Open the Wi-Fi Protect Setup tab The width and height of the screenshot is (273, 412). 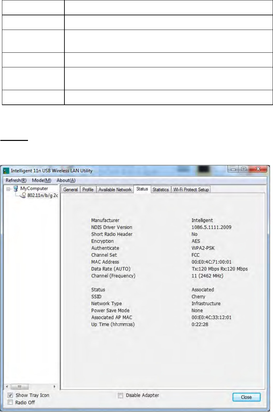click(191, 189)
